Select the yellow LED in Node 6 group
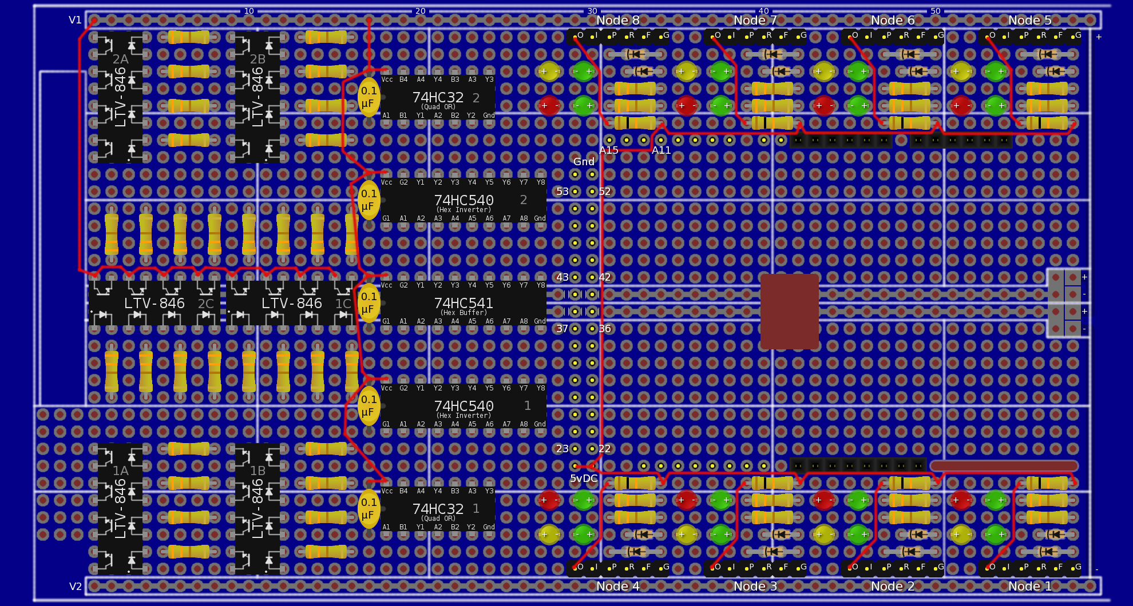This screenshot has height=606, width=1133. point(824,71)
